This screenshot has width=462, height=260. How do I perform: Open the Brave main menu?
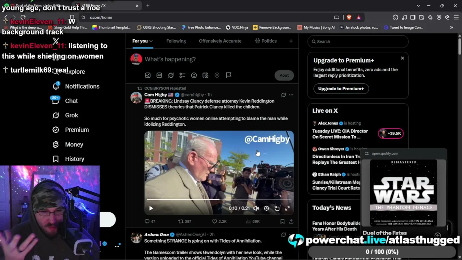(x=456, y=17)
